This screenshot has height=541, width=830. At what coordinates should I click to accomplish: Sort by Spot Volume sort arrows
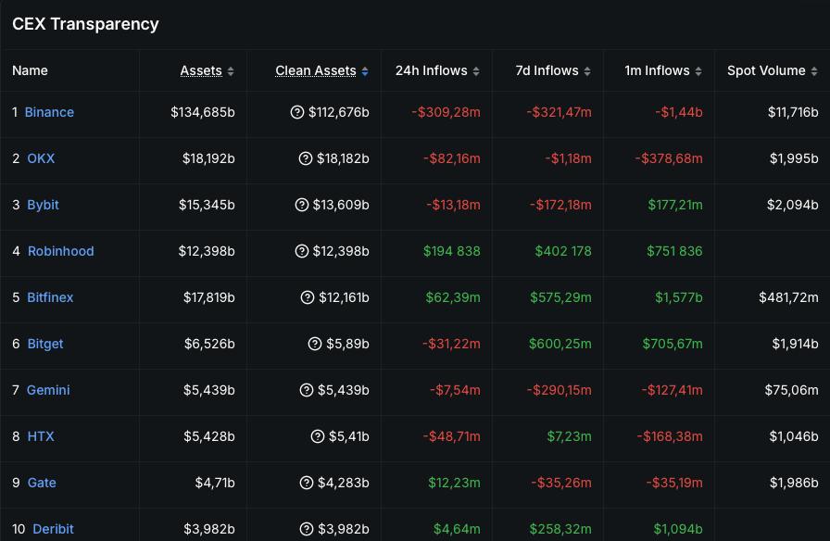click(x=814, y=71)
